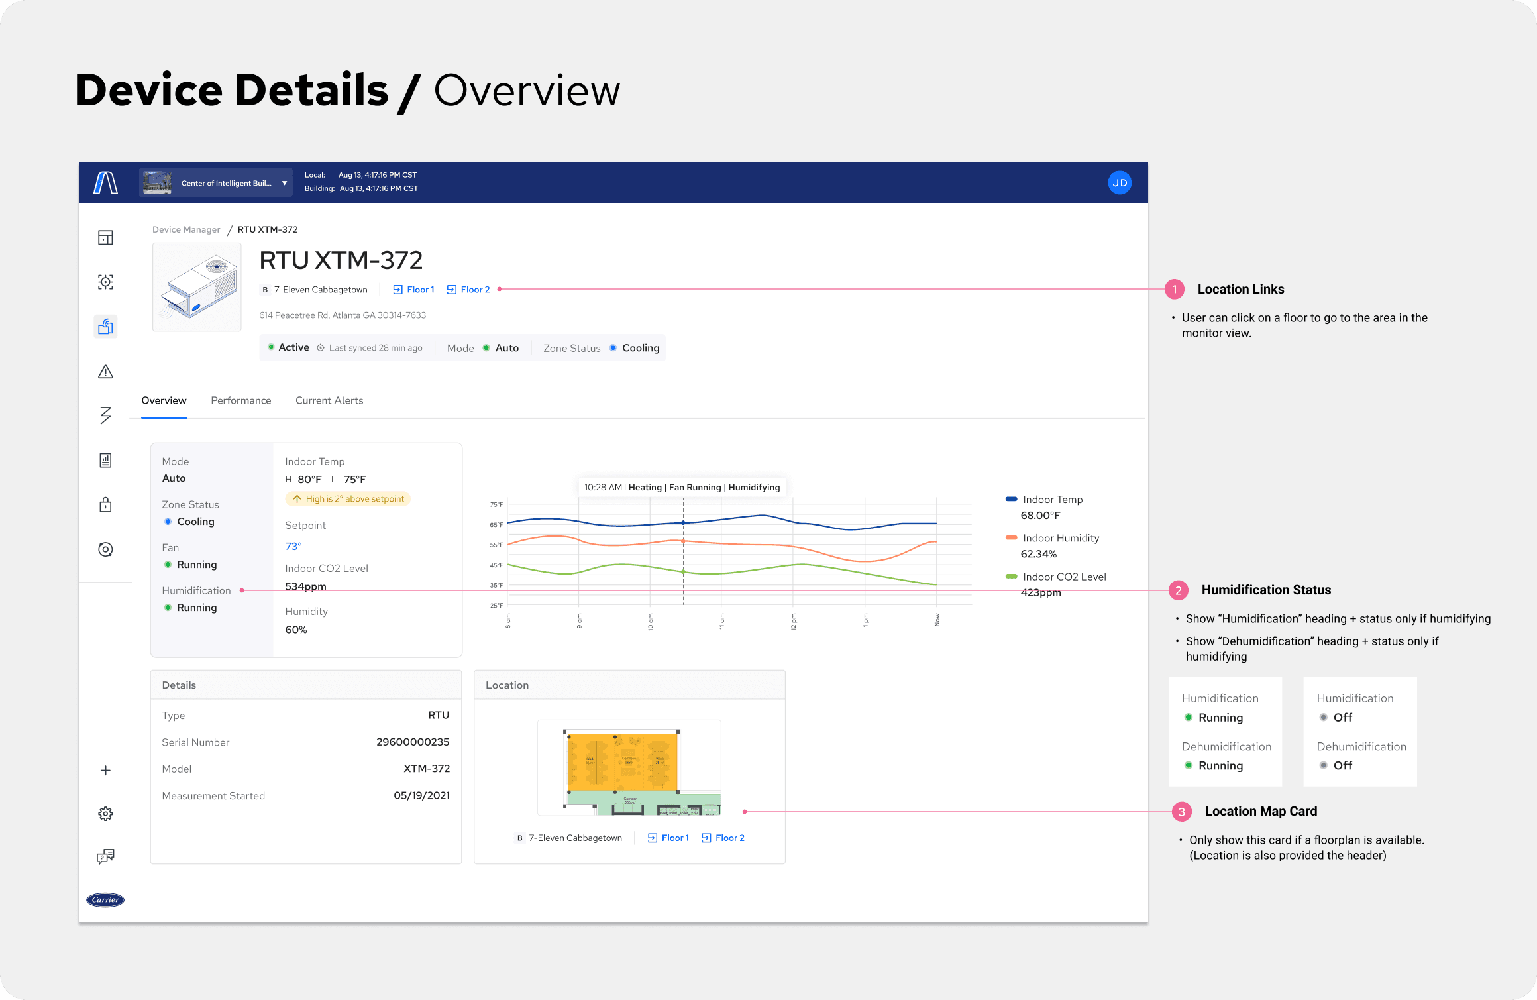Click the dropdown arrow next to building name

(x=285, y=183)
